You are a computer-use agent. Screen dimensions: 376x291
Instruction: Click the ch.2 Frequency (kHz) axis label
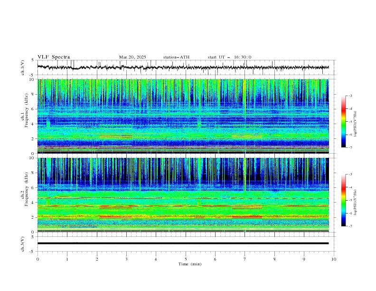click(x=25, y=189)
